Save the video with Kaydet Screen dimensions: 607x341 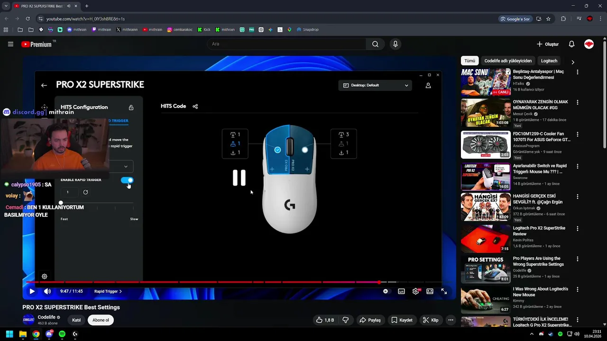click(x=402, y=320)
